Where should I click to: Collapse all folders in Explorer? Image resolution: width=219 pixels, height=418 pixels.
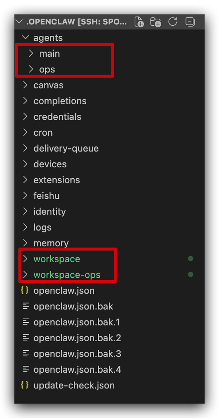[x=190, y=22]
